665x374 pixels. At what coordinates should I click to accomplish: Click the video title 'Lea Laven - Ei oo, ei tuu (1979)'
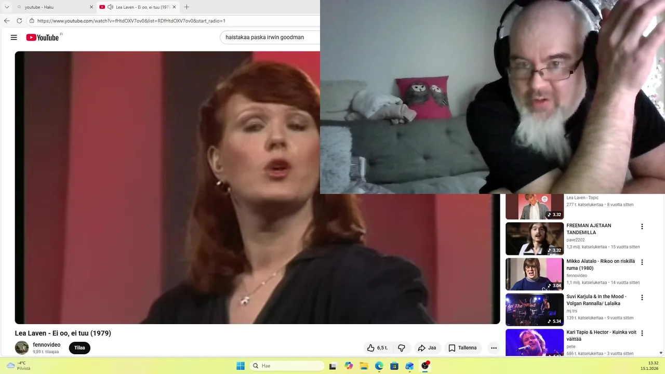pyautogui.click(x=63, y=333)
